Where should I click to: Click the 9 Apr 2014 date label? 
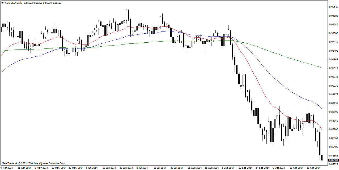(7, 168)
